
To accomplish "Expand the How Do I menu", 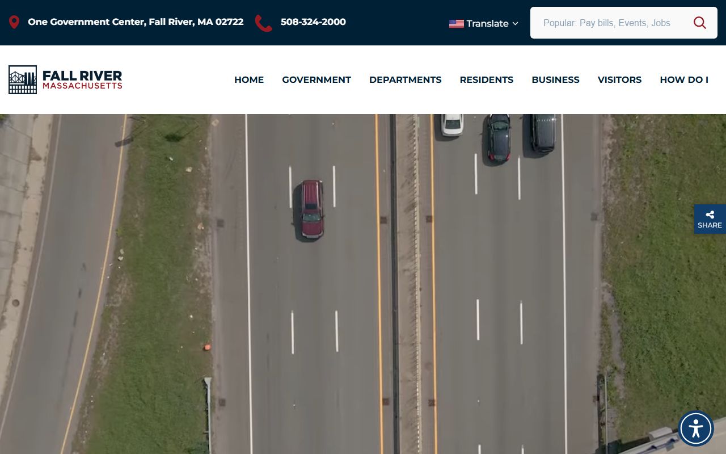I will pos(683,80).
